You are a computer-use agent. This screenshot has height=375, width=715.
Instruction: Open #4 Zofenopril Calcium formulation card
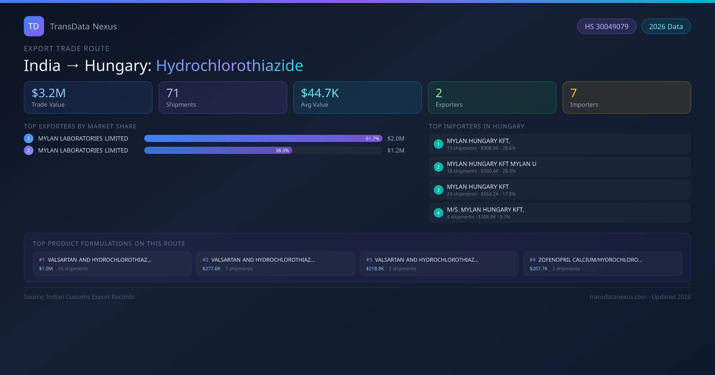click(x=602, y=264)
